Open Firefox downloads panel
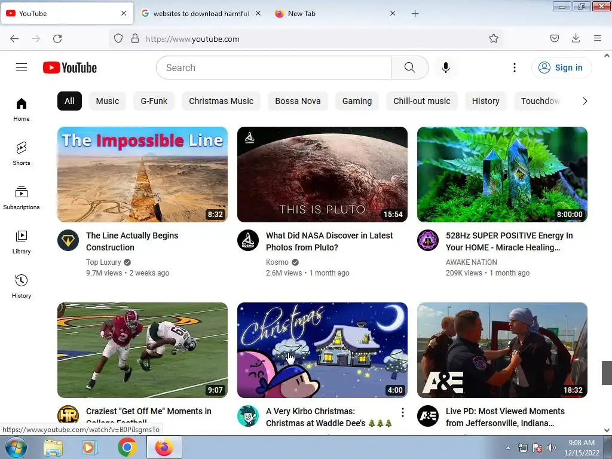 point(576,39)
